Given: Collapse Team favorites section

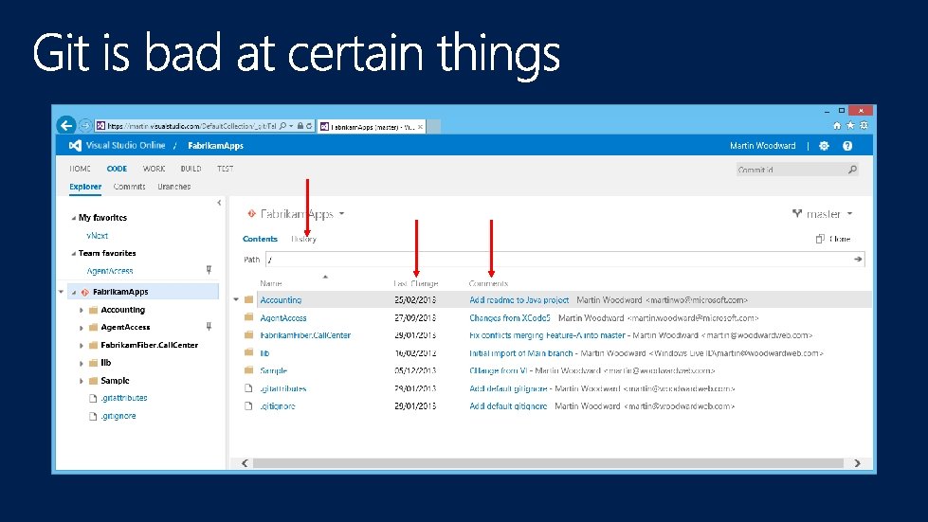Looking at the screenshot, I should pos(73,254).
